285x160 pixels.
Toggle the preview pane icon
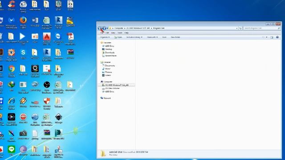[272, 37]
